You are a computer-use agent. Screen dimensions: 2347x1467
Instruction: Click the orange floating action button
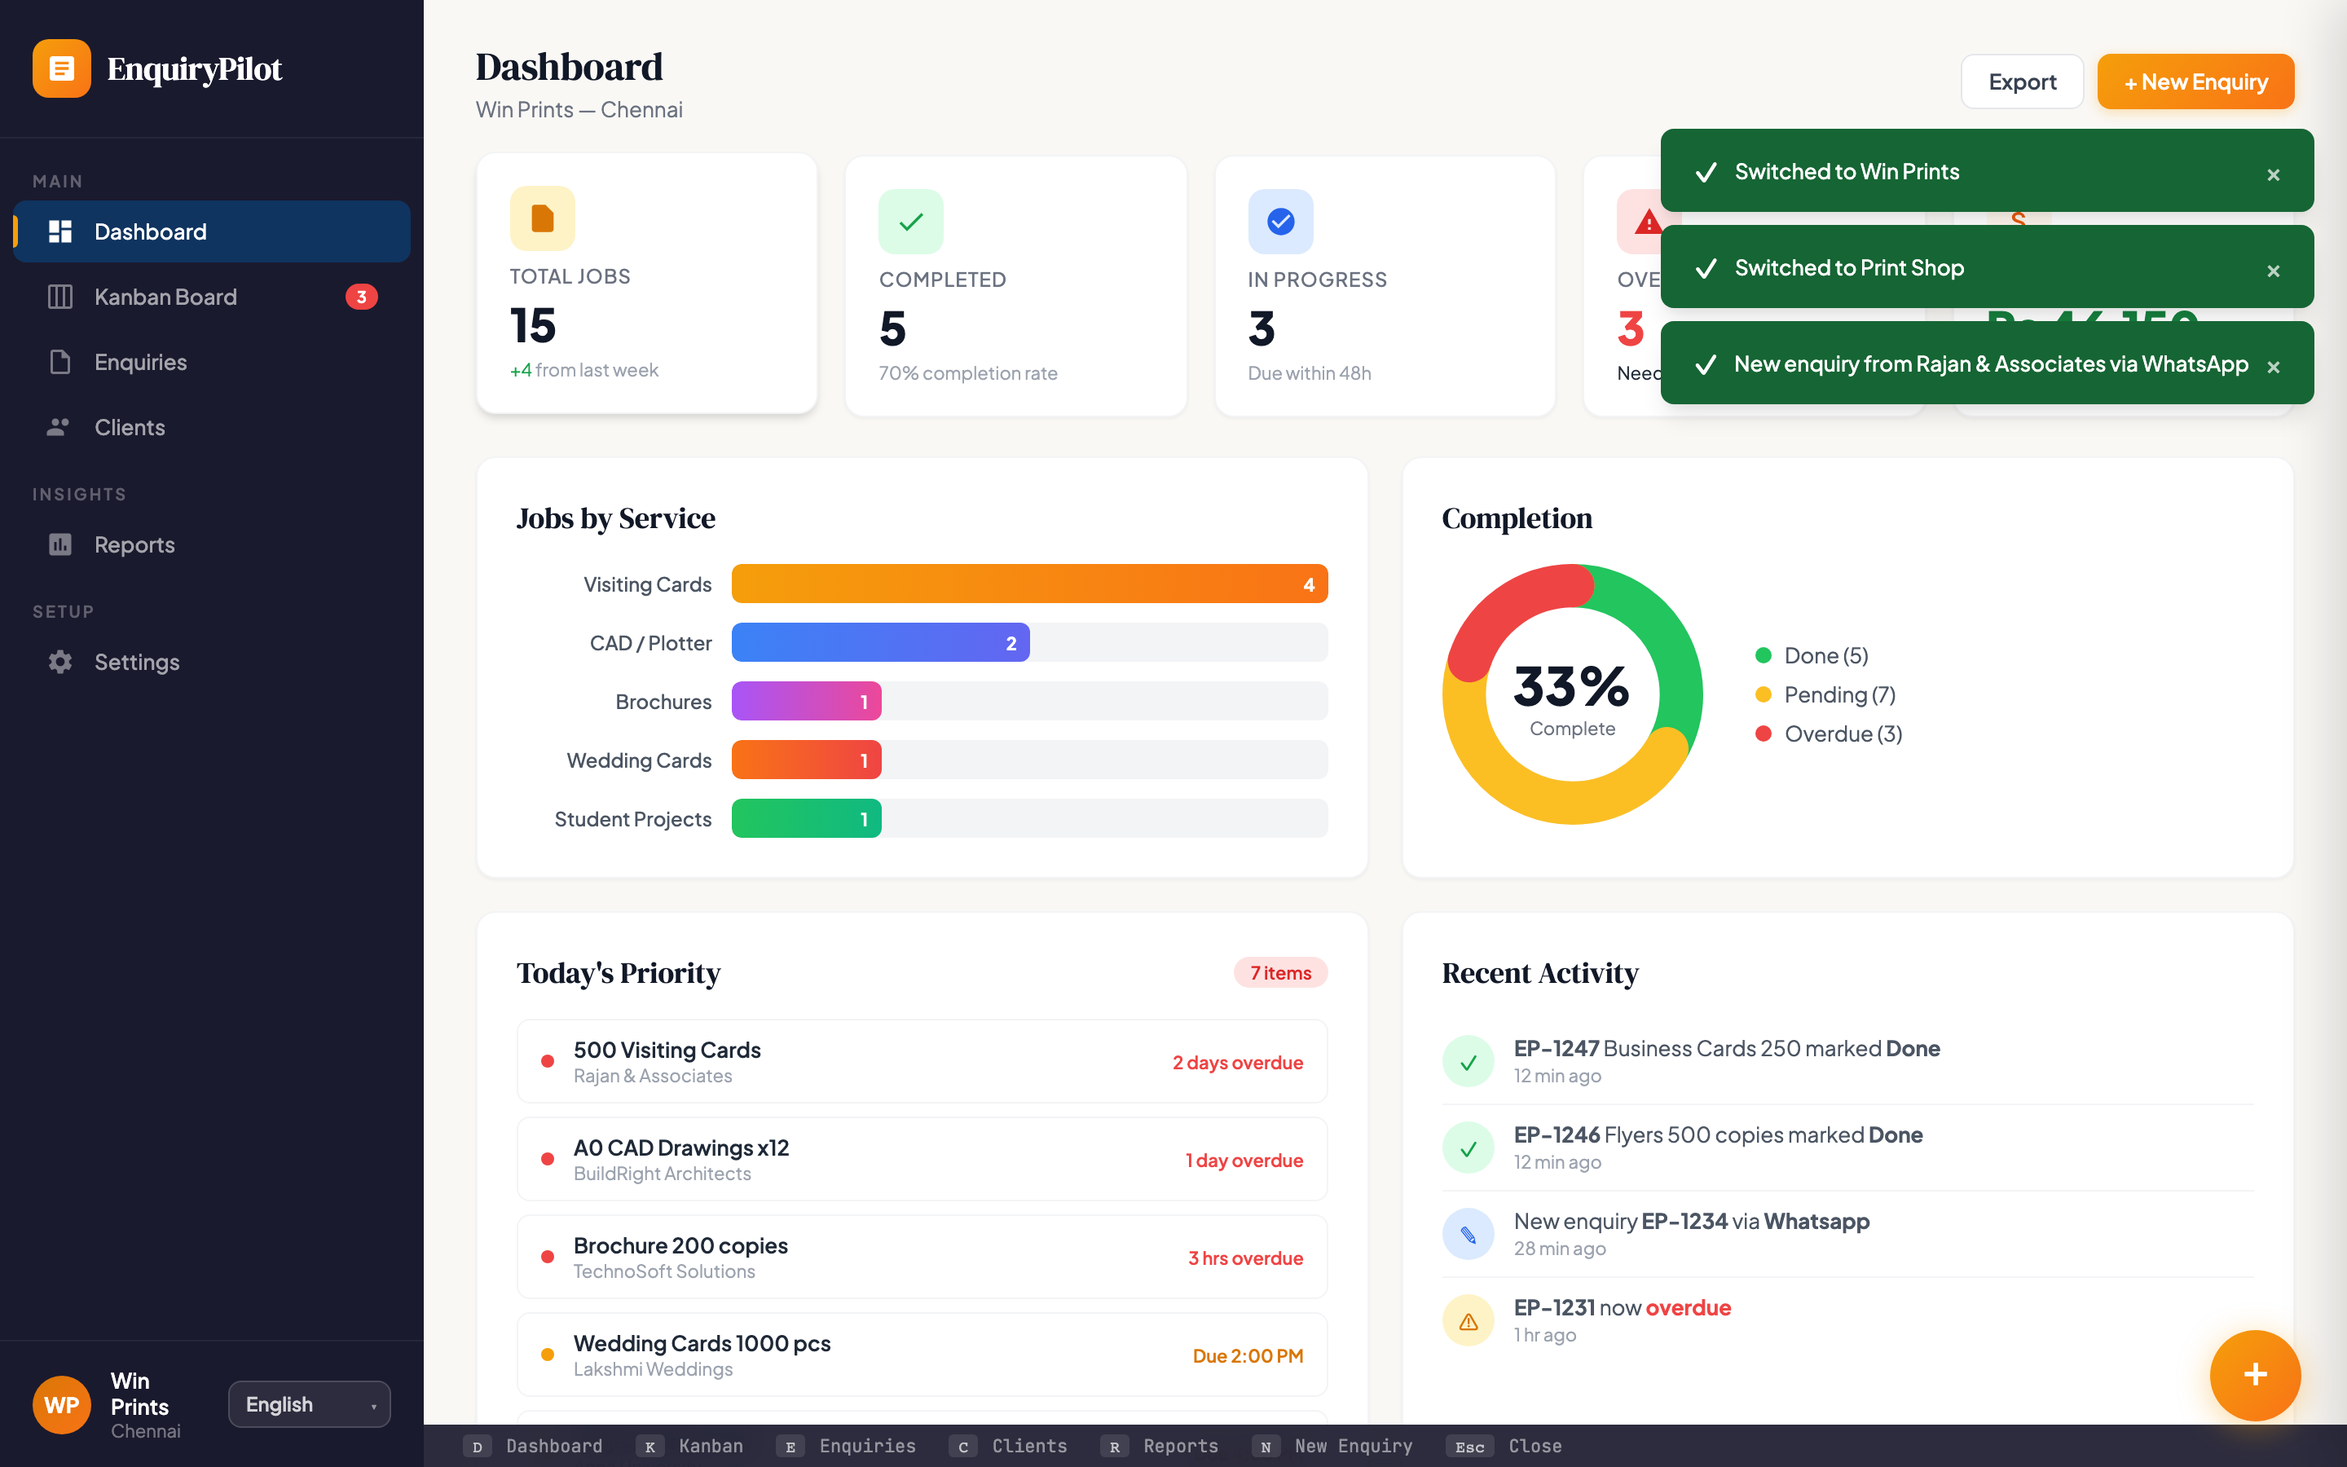pos(2254,1375)
